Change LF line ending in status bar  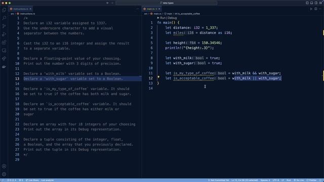click(x=282, y=180)
